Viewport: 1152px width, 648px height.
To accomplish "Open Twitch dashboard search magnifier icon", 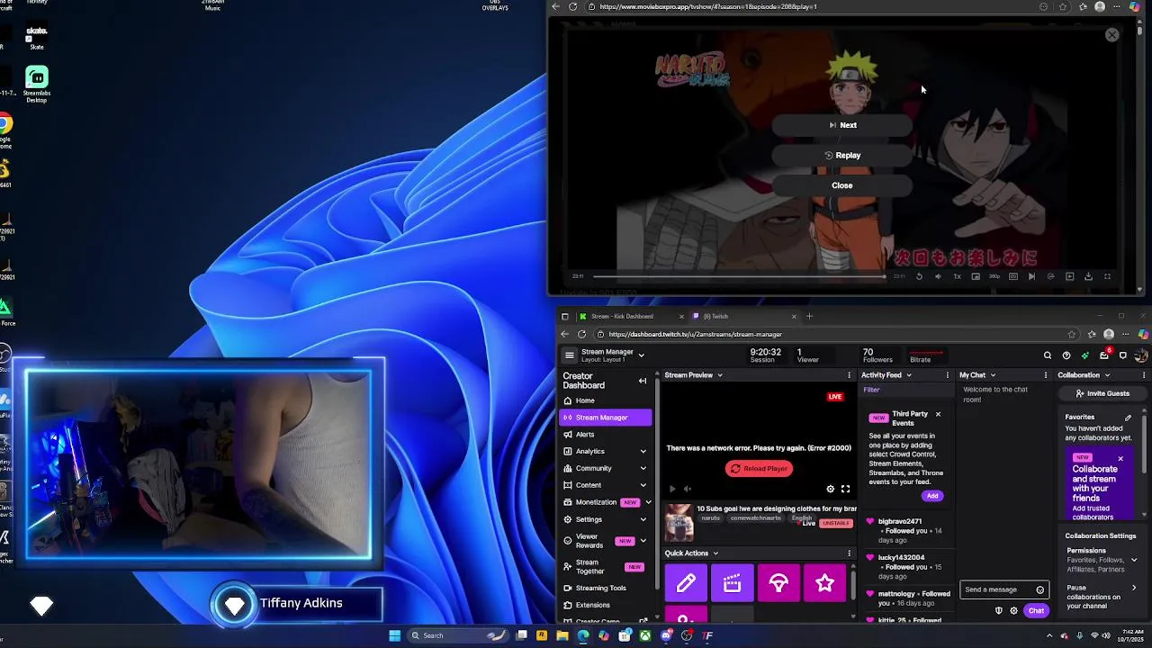I will tap(1048, 355).
